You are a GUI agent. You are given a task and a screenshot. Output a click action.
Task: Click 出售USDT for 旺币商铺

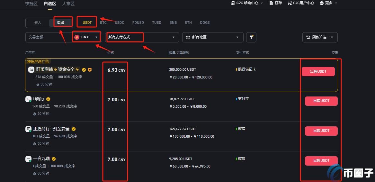click(x=318, y=72)
